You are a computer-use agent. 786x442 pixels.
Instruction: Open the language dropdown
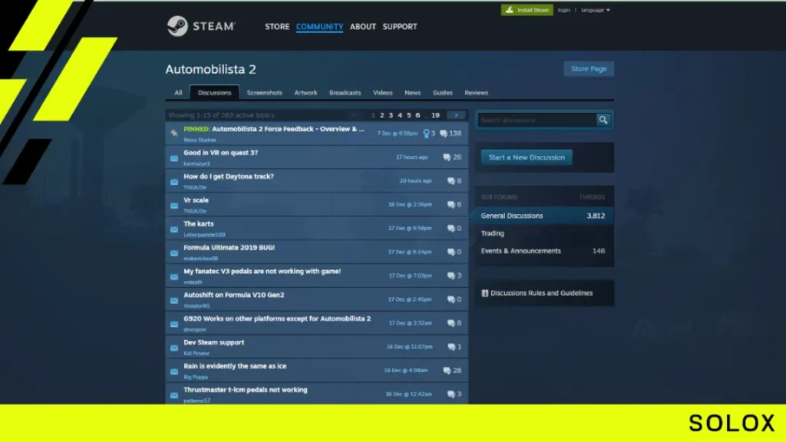pos(596,10)
